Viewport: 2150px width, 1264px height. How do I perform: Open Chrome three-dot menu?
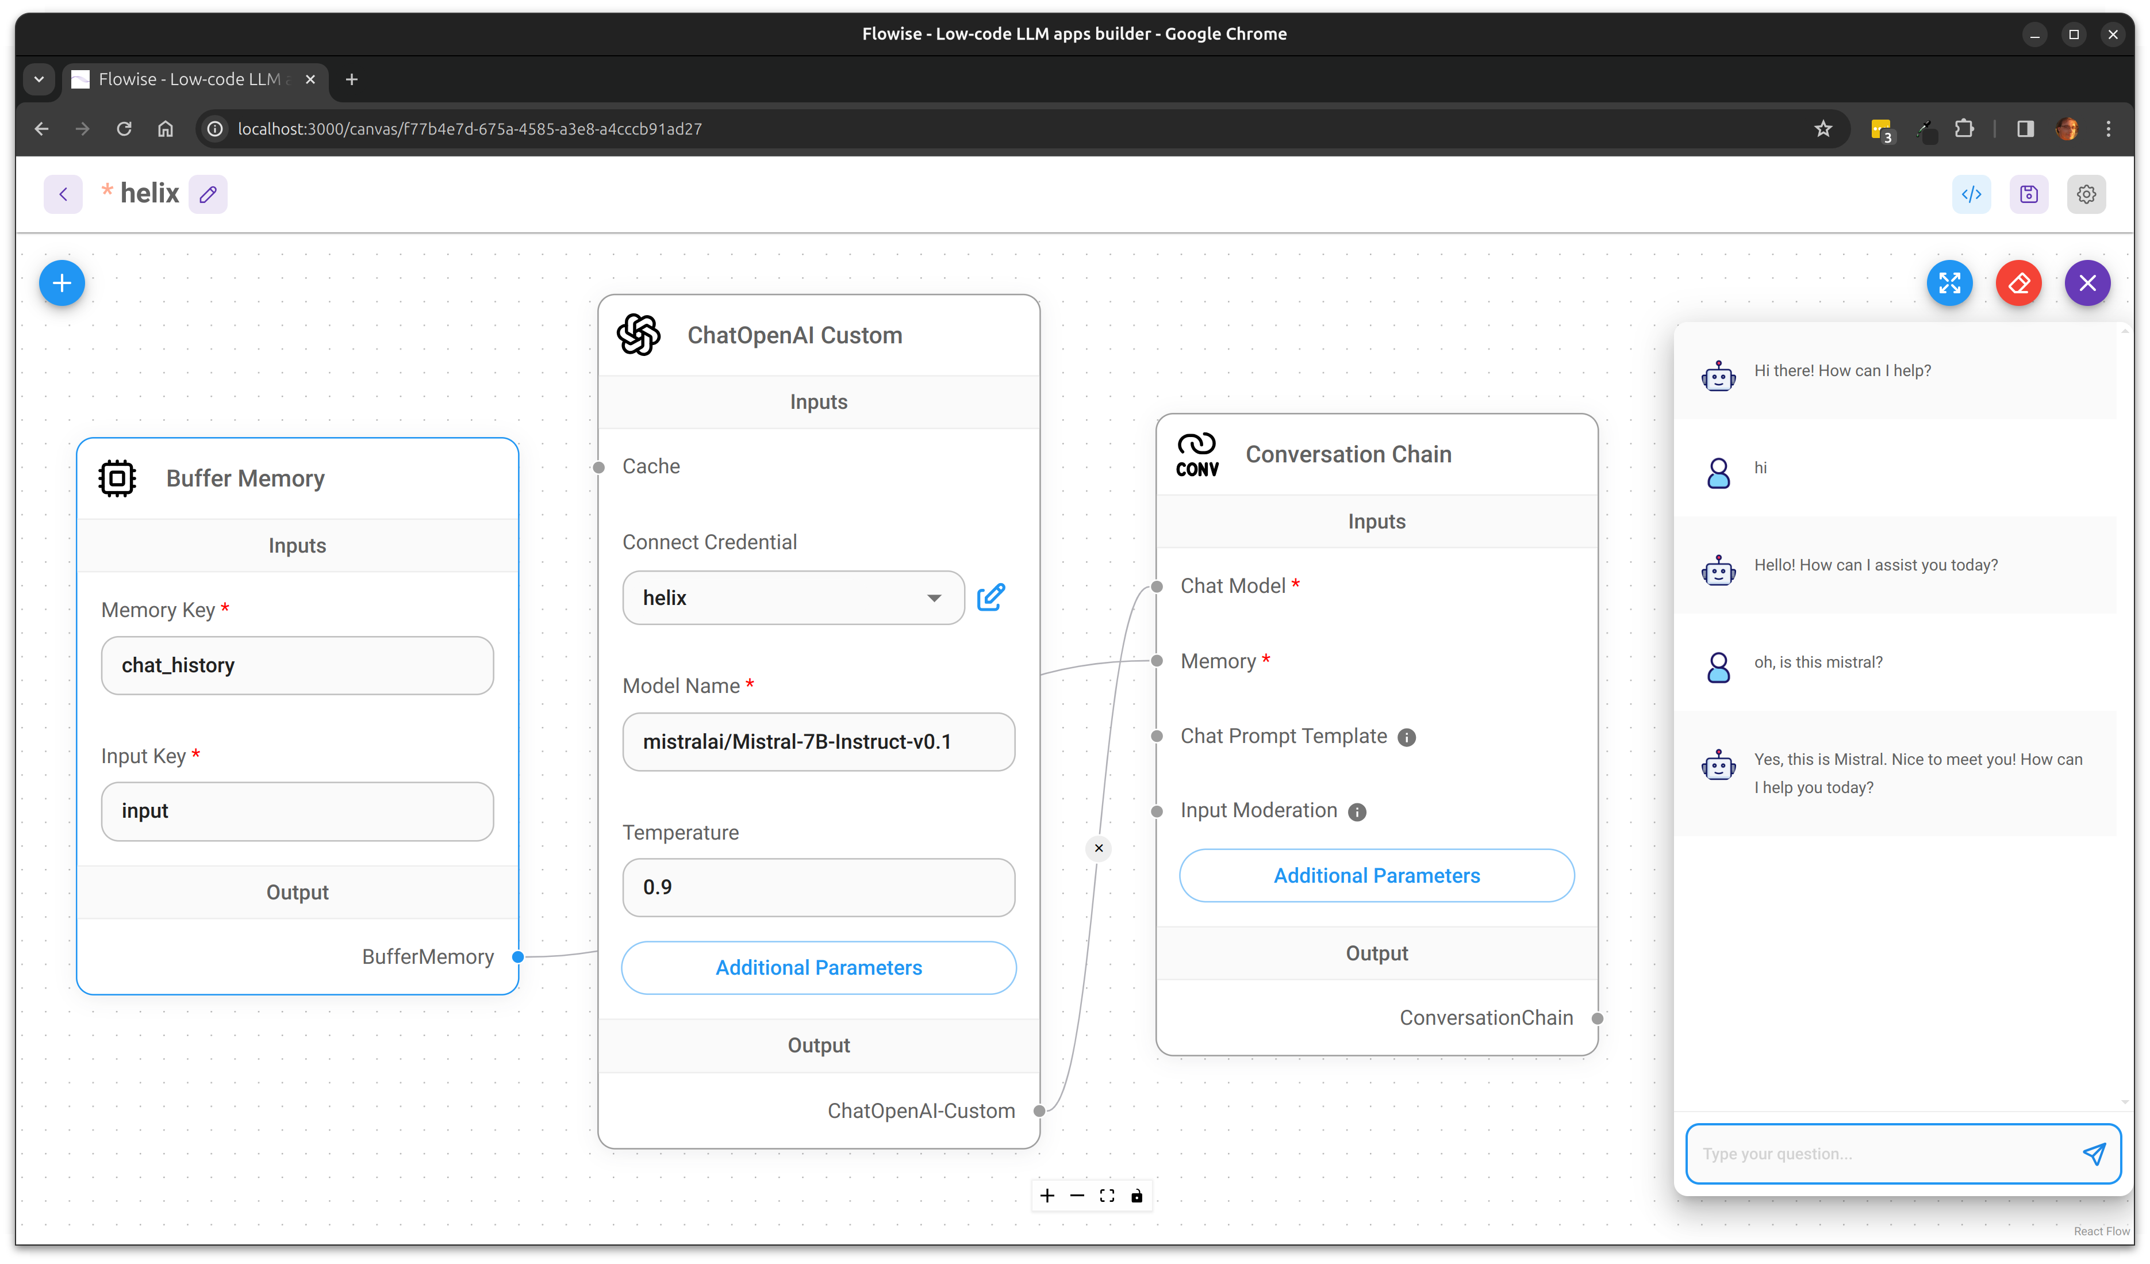coord(2108,129)
